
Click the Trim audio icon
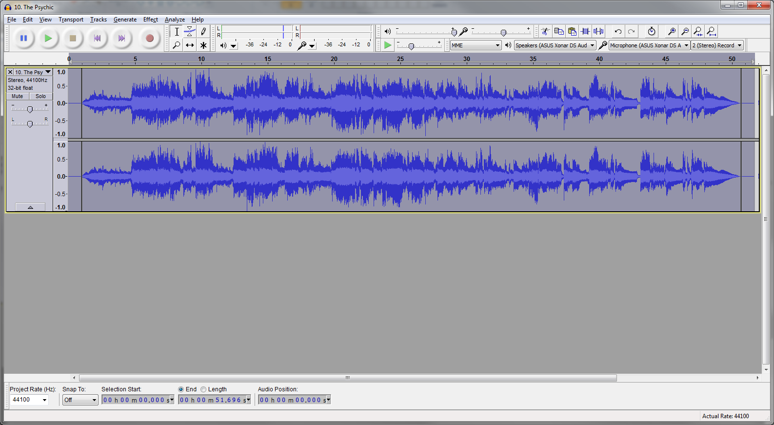click(585, 31)
